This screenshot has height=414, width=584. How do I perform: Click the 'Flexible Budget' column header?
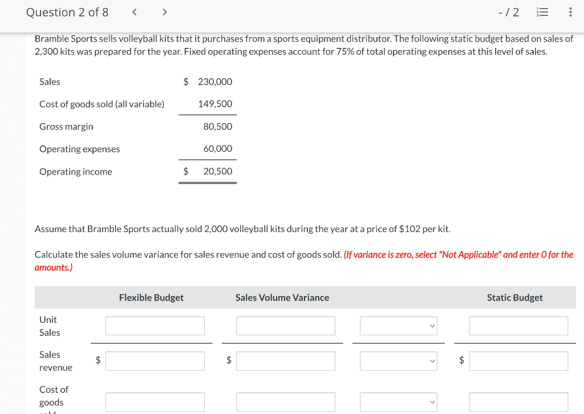(151, 298)
